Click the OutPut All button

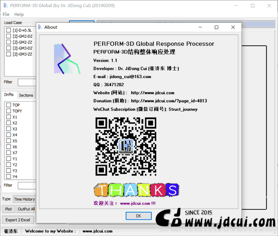26,209
